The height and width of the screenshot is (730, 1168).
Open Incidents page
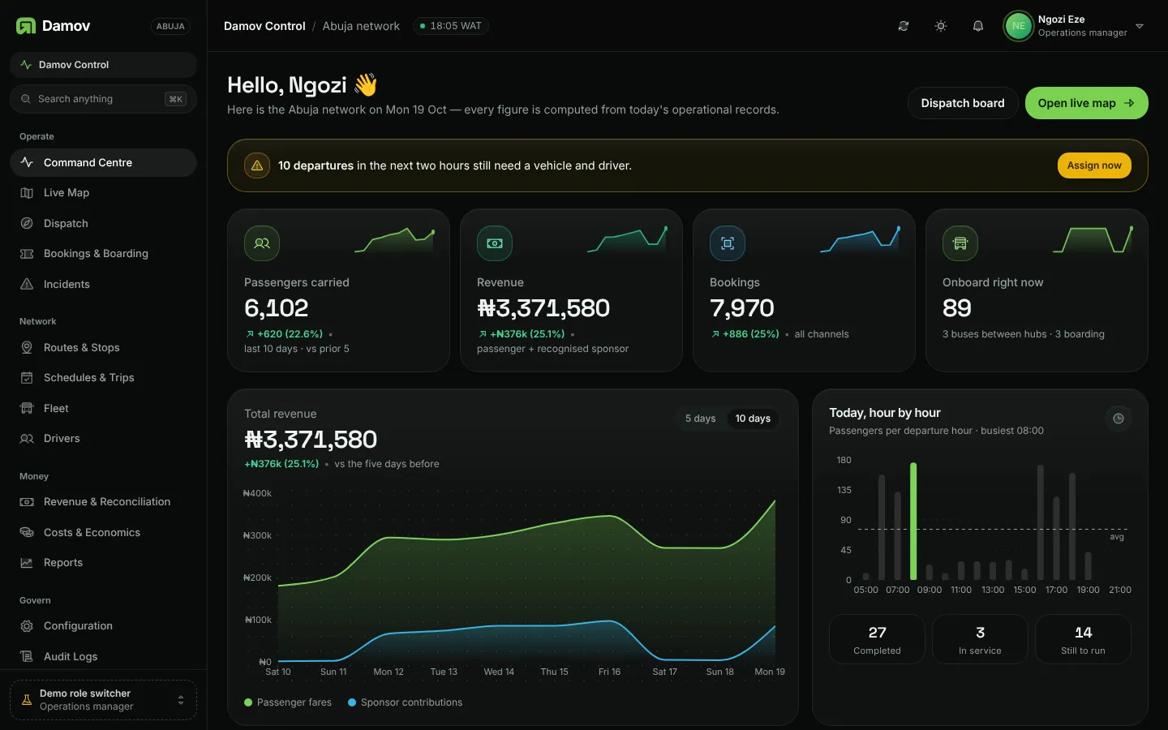(103, 284)
